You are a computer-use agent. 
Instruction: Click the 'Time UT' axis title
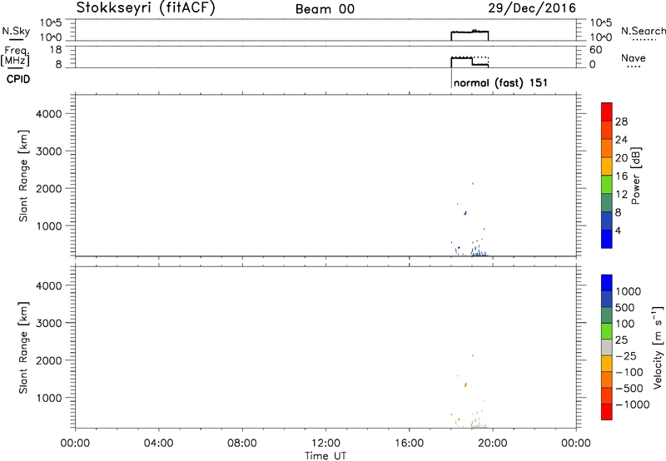tap(326, 456)
